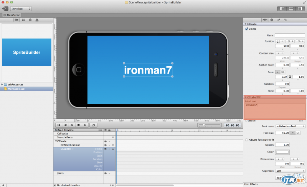Step forward one frame

[x=72, y=125]
